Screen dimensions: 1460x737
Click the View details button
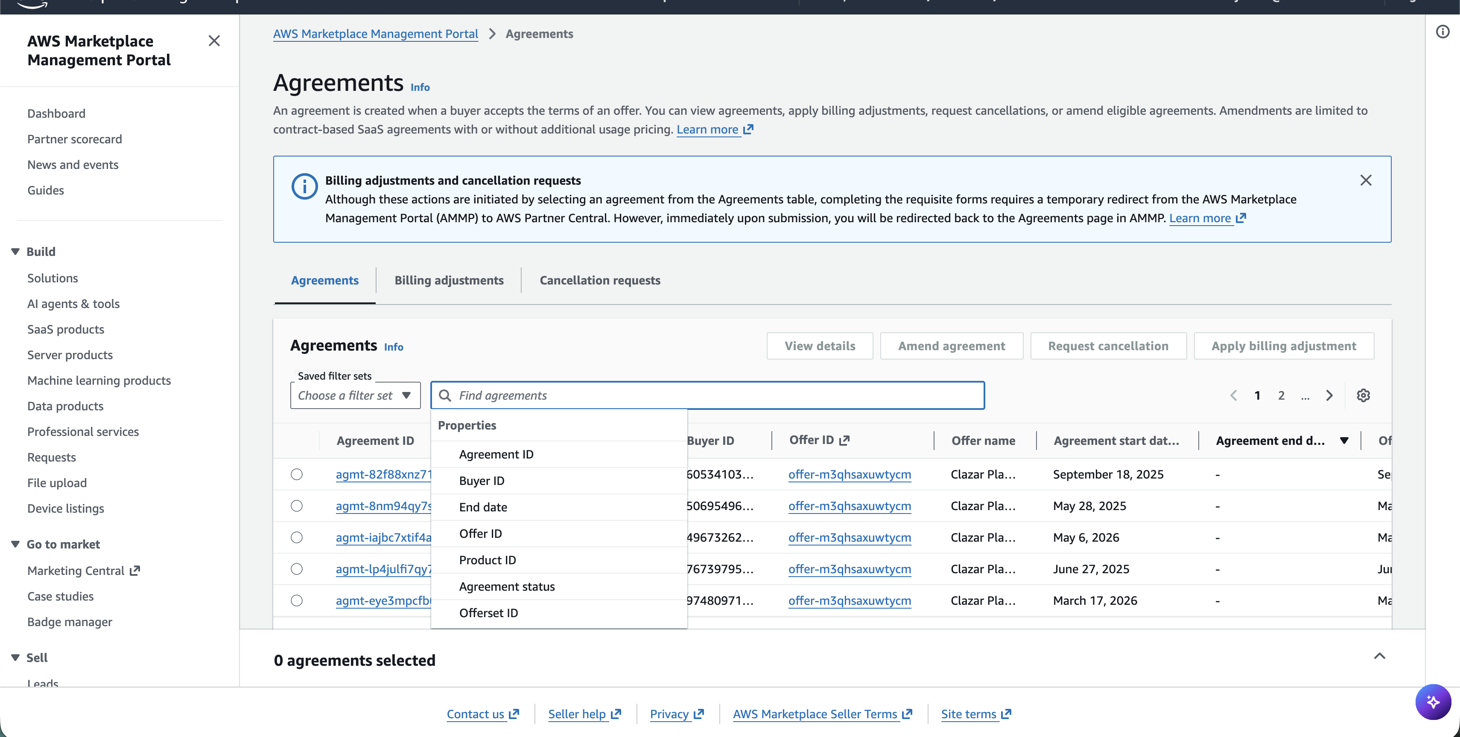point(820,346)
